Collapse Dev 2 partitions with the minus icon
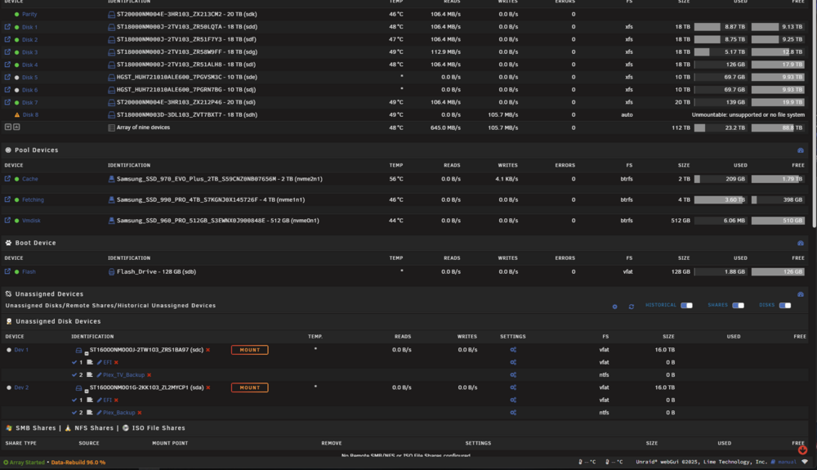The image size is (817, 470). pos(87,391)
